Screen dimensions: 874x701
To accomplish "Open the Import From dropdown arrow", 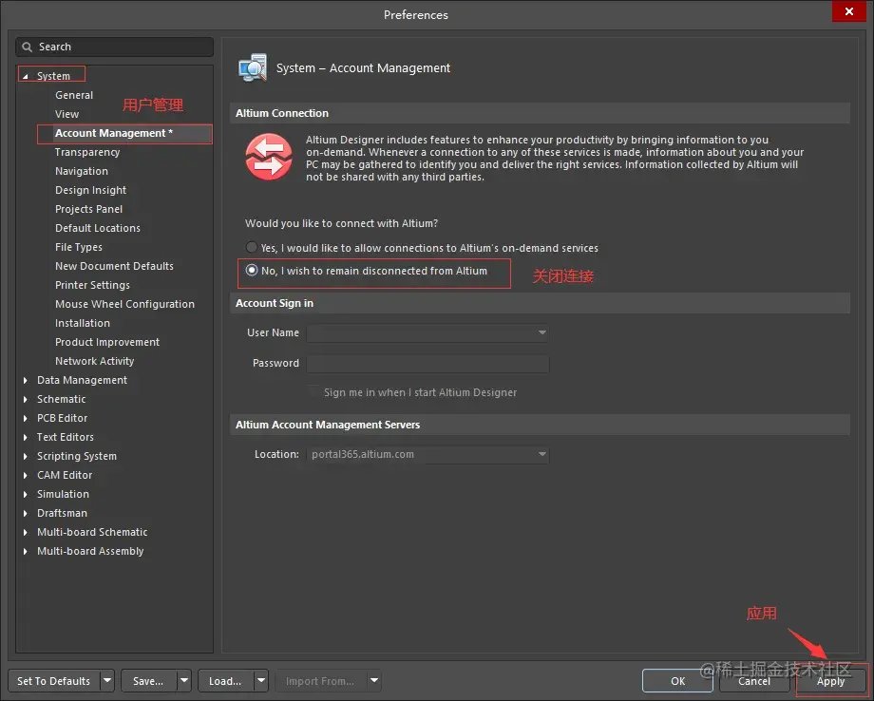I will 374,680.
